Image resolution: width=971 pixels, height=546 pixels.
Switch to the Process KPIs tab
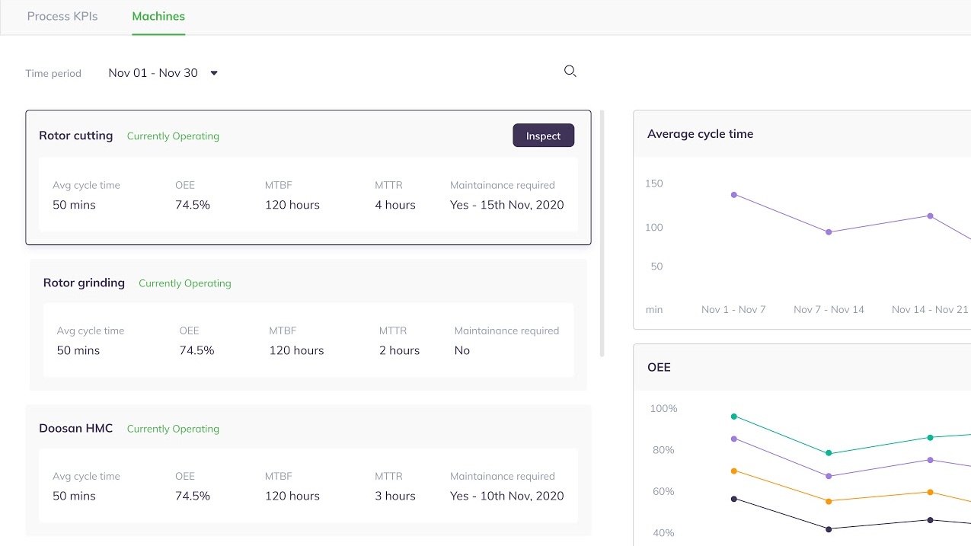(62, 16)
